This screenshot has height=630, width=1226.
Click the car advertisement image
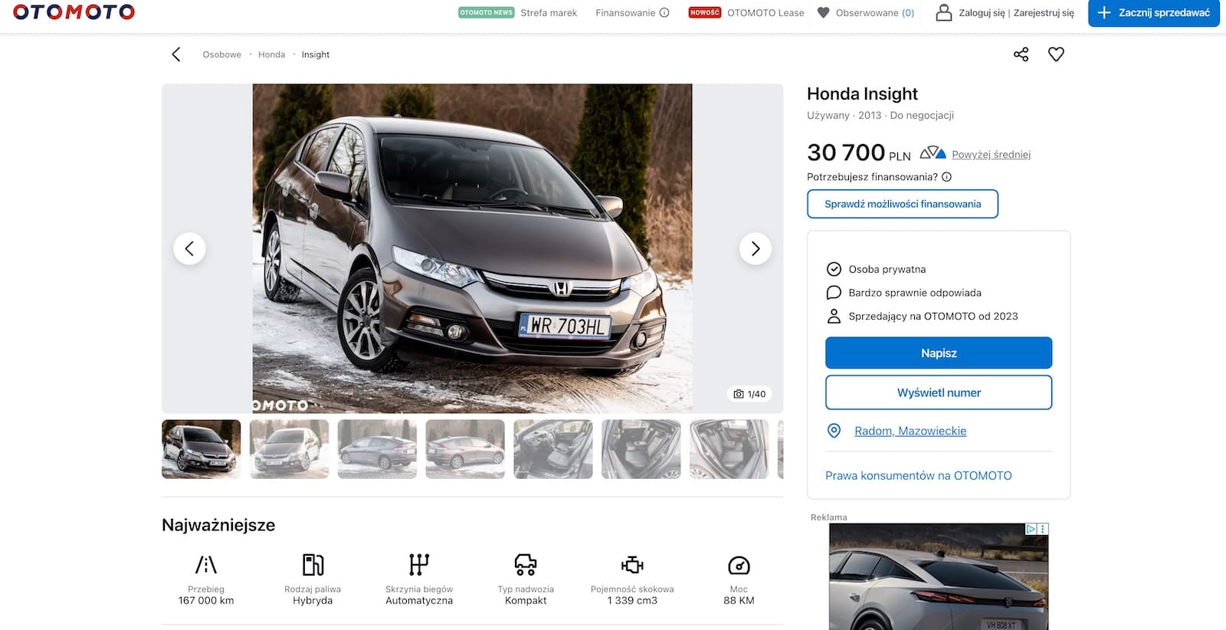tap(939, 577)
